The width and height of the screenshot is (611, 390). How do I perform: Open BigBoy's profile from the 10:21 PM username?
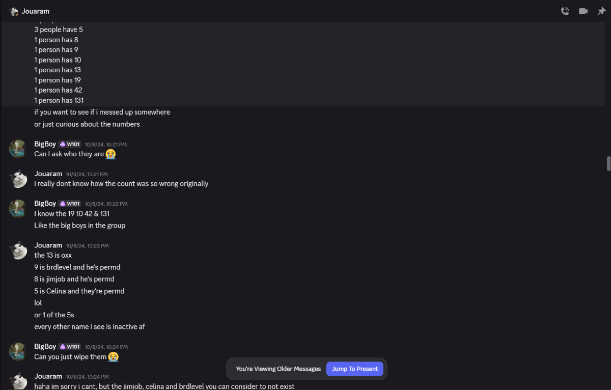[x=45, y=144]
